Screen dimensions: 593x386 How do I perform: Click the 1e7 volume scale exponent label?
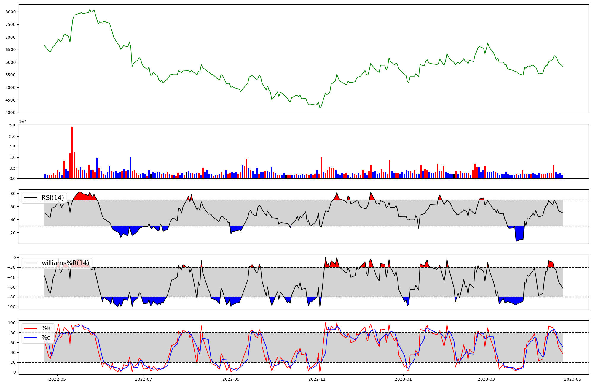23,121
